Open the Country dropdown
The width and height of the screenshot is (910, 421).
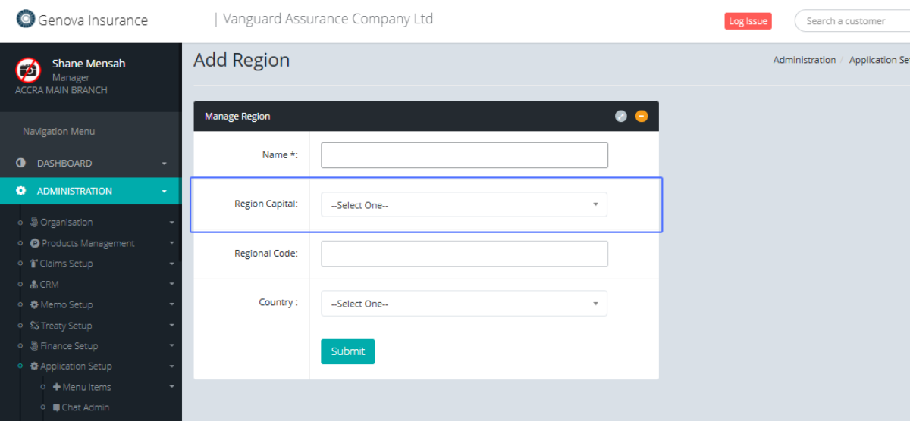point(463,304)
